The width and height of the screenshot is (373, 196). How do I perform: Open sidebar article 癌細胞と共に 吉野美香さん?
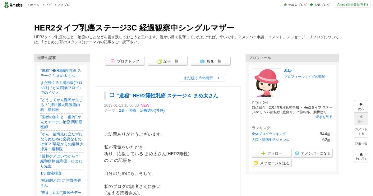click(61, 183)
